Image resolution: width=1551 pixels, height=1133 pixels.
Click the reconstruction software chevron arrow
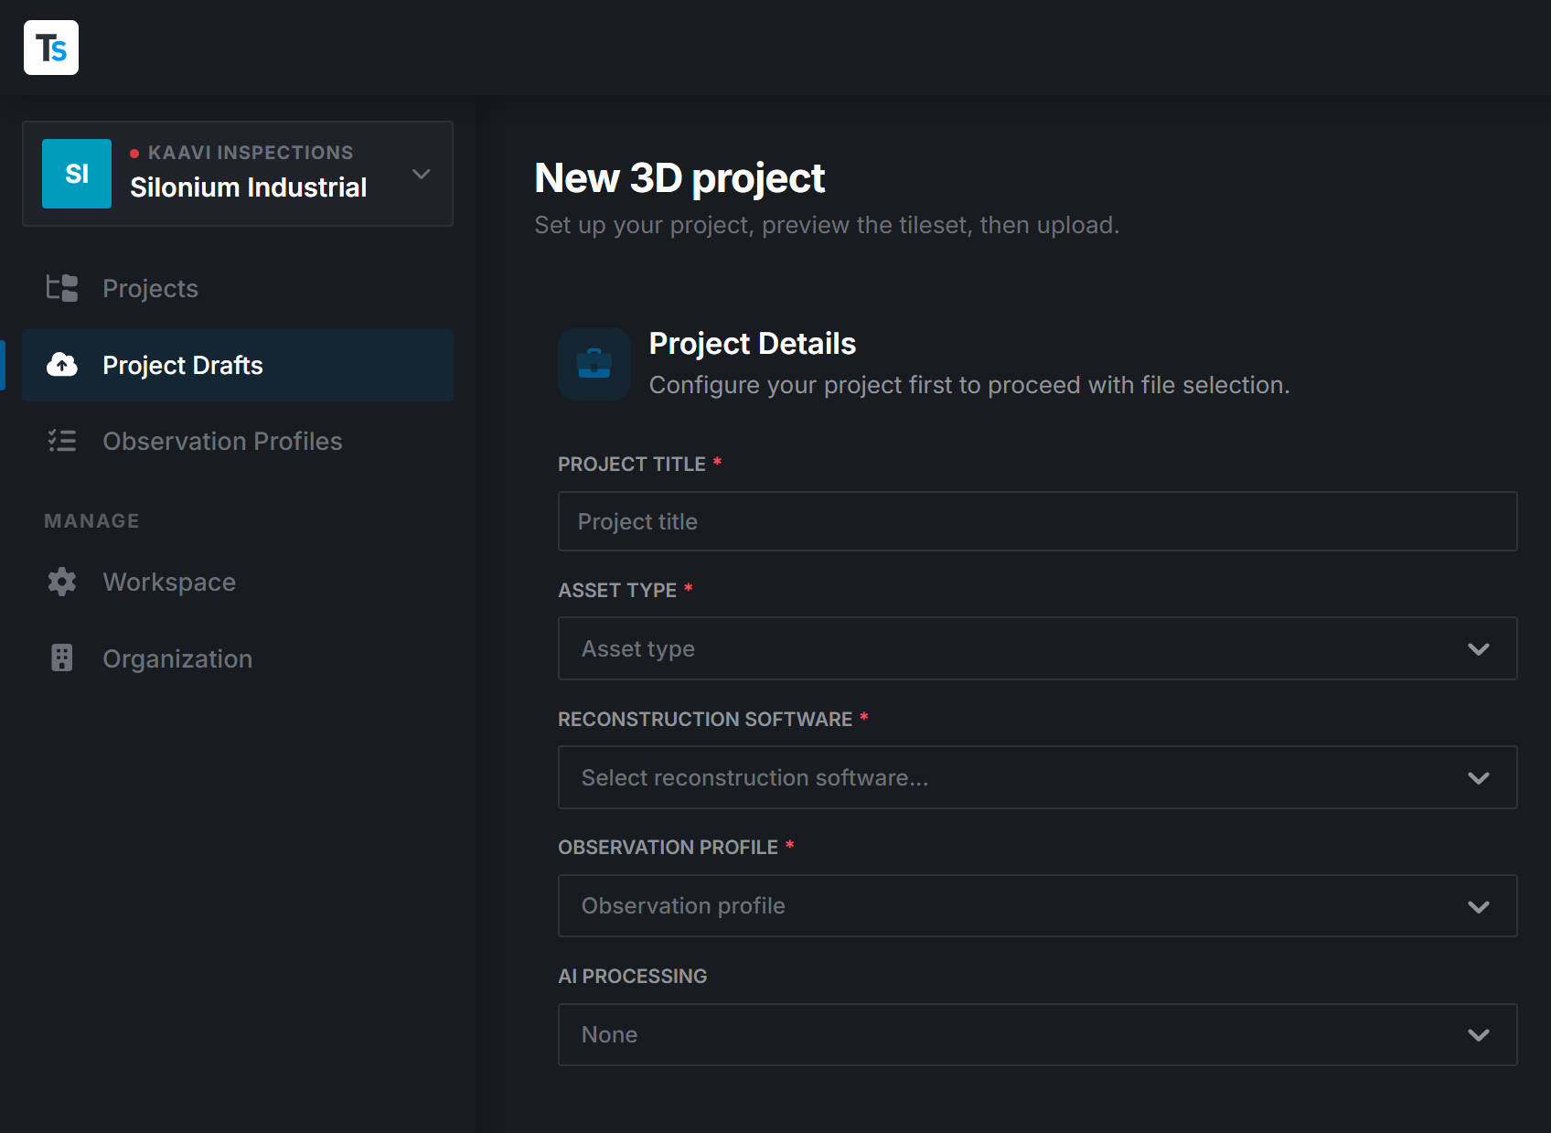click(x=1479, y=778)
